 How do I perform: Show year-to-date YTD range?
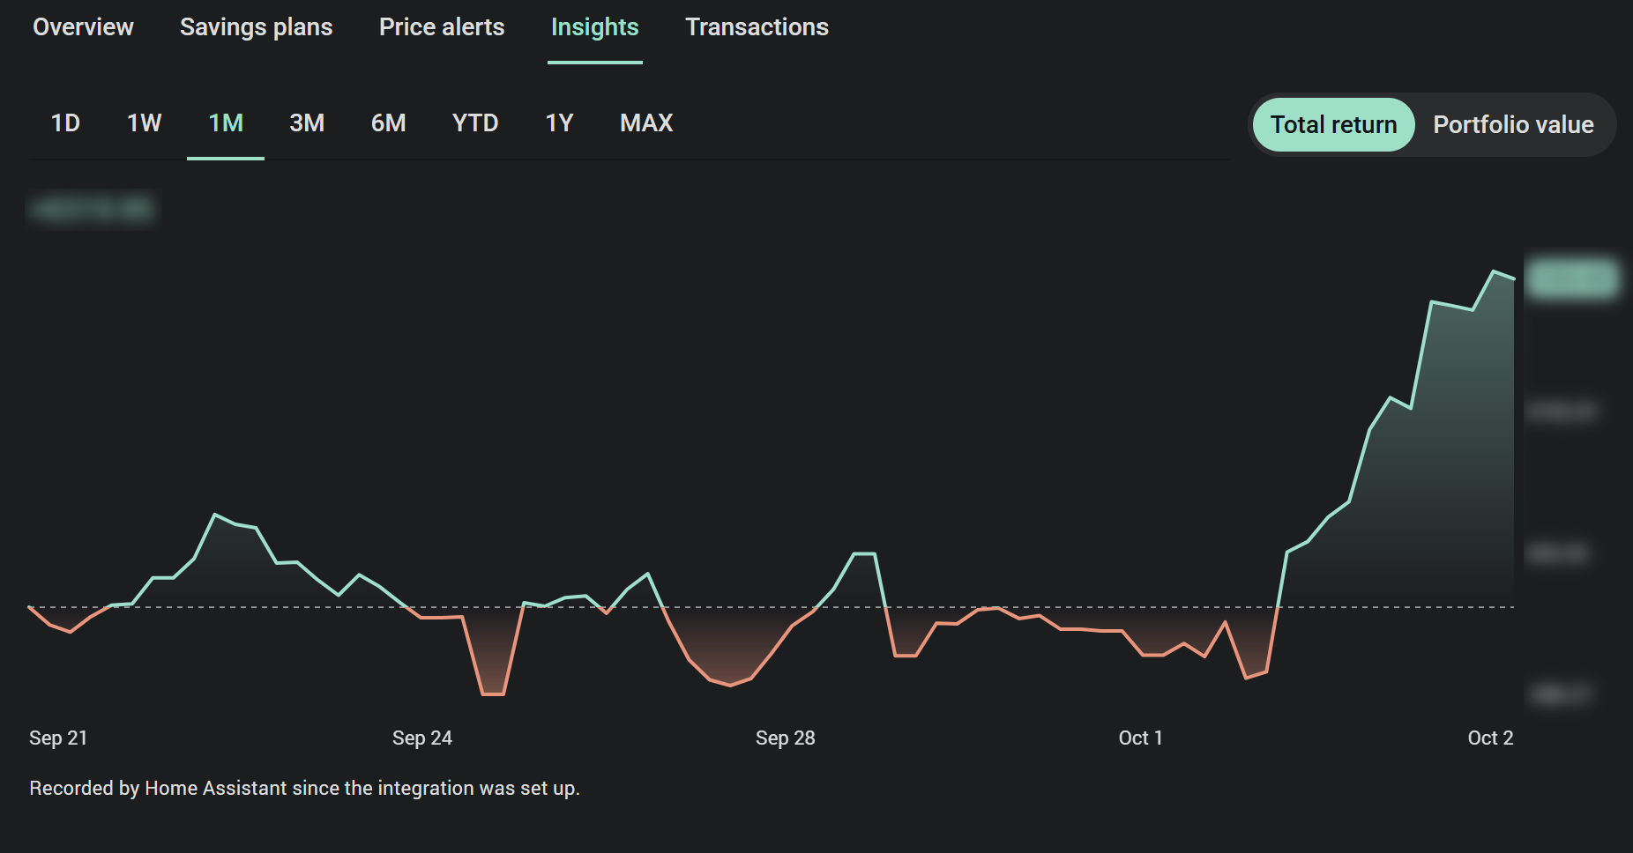coord(475,123)
